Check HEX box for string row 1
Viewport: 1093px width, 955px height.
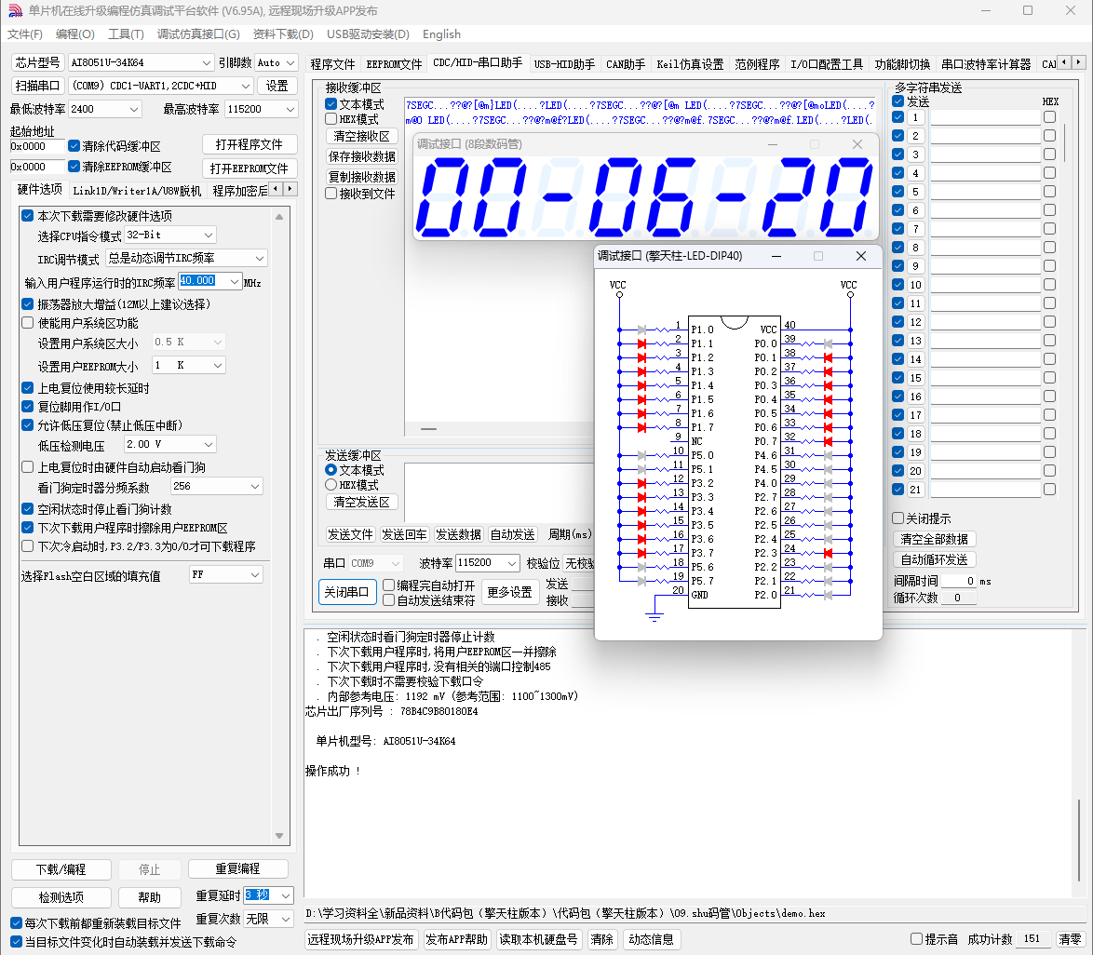point(1050,117)
